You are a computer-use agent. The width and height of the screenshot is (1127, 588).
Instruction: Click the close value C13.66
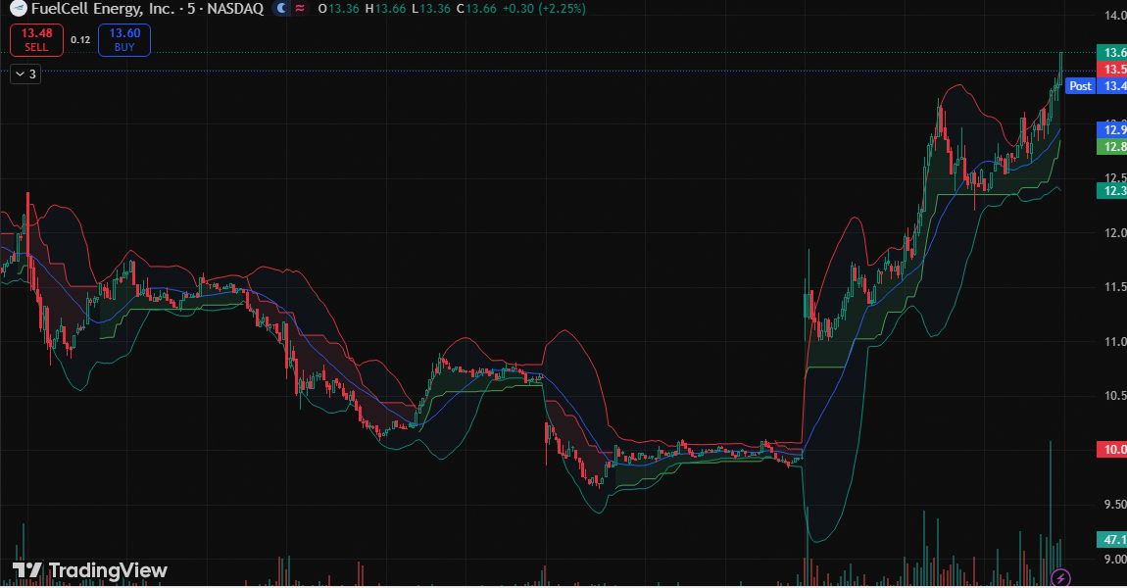tap(476, 9)
